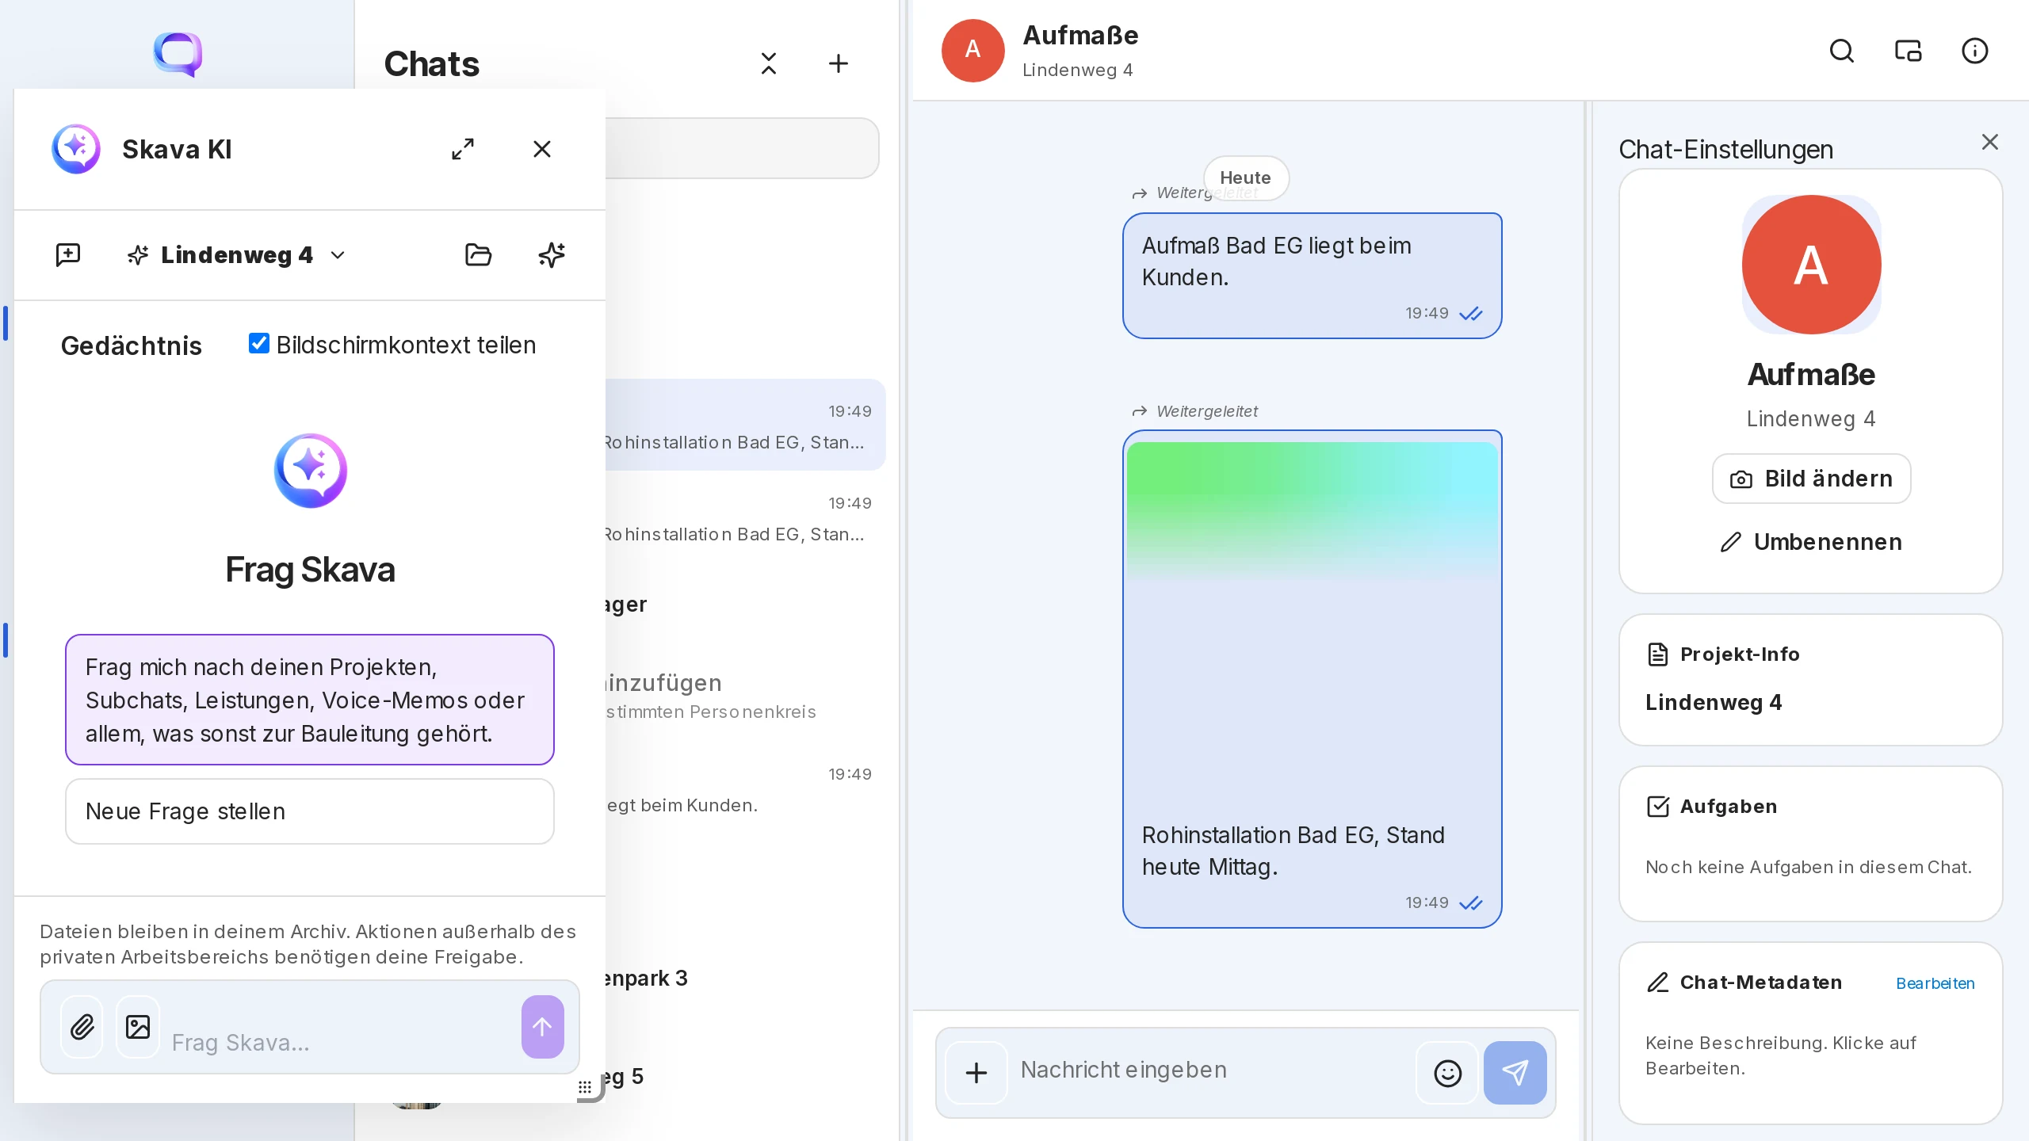
Task: Click Bild ändern button
Action: pyautogui.click(x=1812, y=479)
